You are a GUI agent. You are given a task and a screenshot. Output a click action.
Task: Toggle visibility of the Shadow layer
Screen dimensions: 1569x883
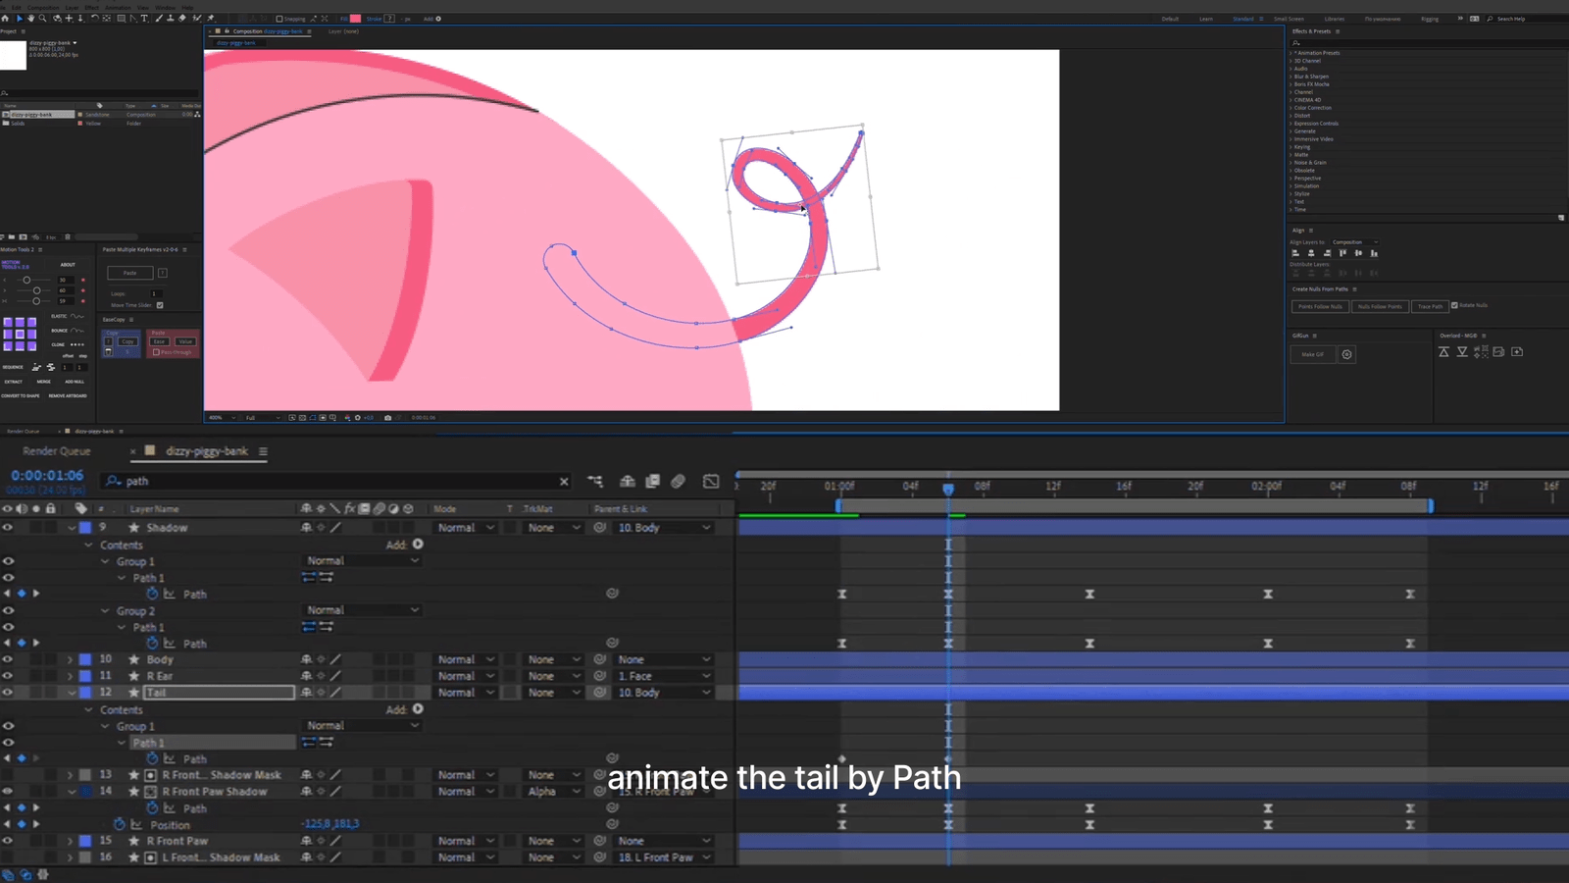[7, 527]
